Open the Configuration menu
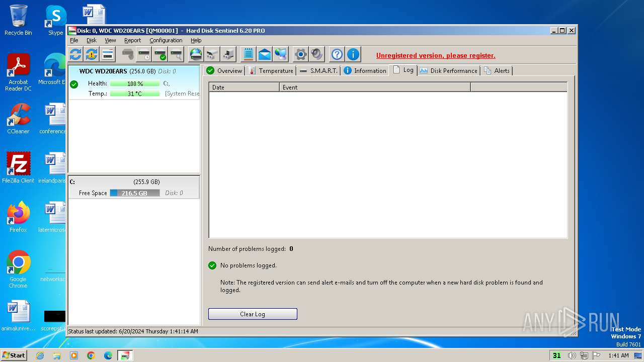 (166, 40)
